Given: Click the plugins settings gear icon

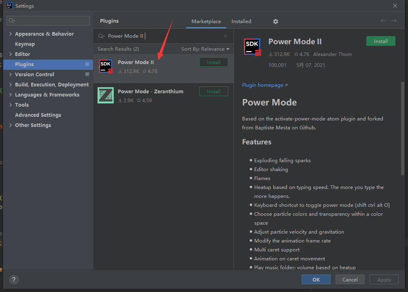Looking at the screenshot, I should 276,21.
